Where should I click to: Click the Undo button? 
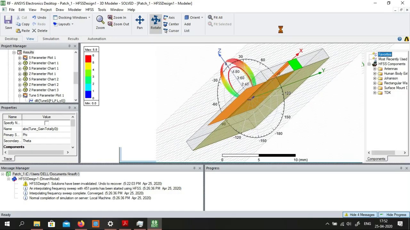pyautogui.click(x=39, y=18)
